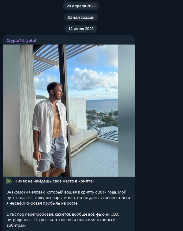Click the headline "Никак не найдёшь своё место в крипте?"
Viewport: 183px width, 231px height.
coord(54,181)
